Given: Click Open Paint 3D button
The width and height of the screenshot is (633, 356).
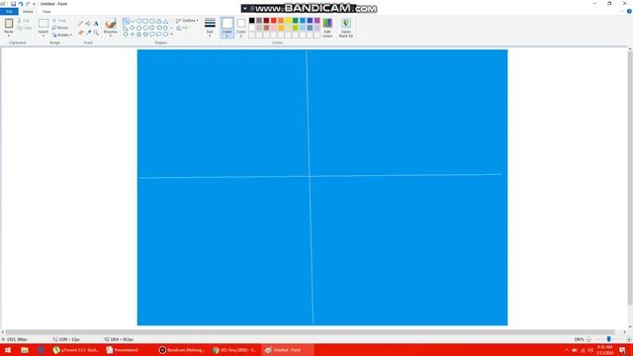Looking at the screenshot, I should tap(345, 28).
